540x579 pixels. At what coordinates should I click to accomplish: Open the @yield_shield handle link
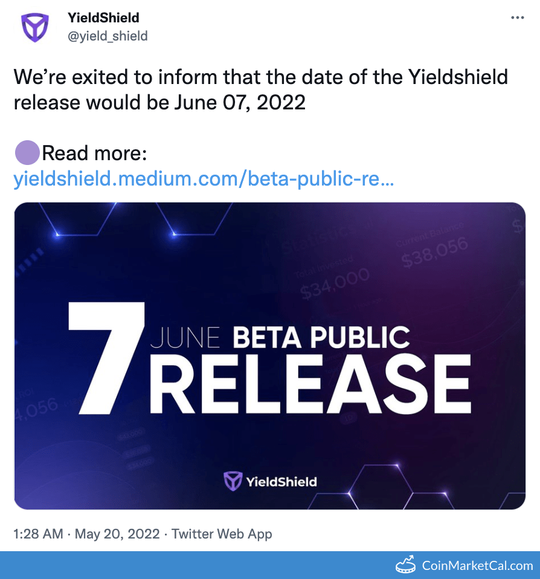(108, 36)
